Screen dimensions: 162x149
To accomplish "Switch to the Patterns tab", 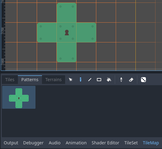I will click(30, 80).
